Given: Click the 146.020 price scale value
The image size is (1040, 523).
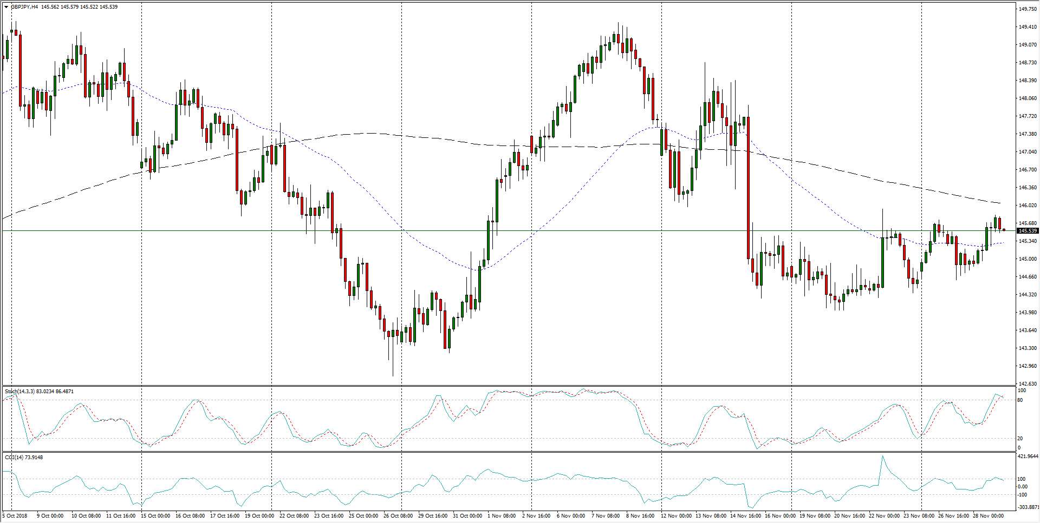Looking at the screenshot, I should [x=1028, y=205].
